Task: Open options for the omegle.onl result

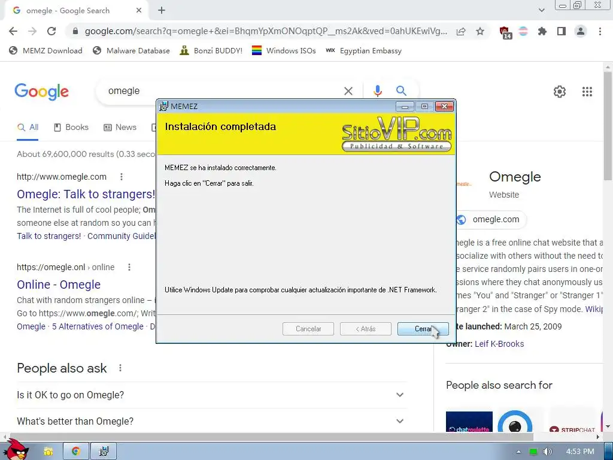Action: tap(129, 267)
